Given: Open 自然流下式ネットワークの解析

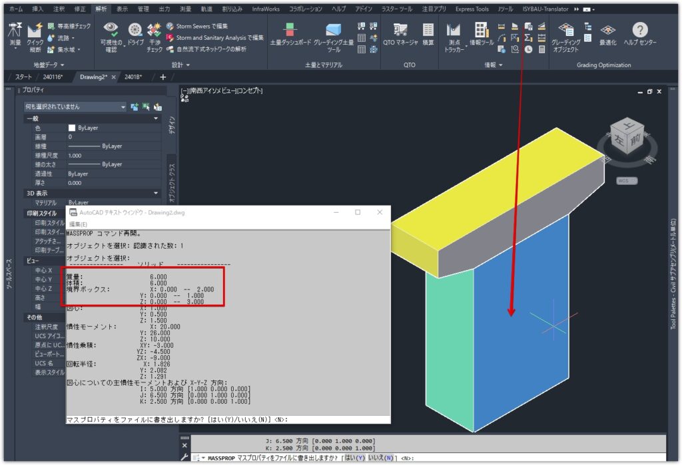Looking at the screenshot, I should pyautogui.click(x=206, y=49).
